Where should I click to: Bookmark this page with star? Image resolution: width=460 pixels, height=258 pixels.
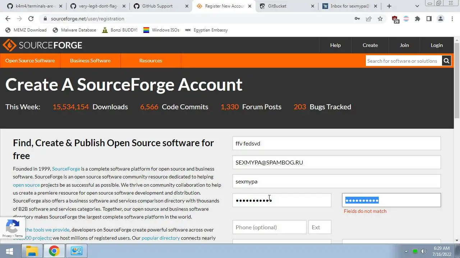[380, 19]
